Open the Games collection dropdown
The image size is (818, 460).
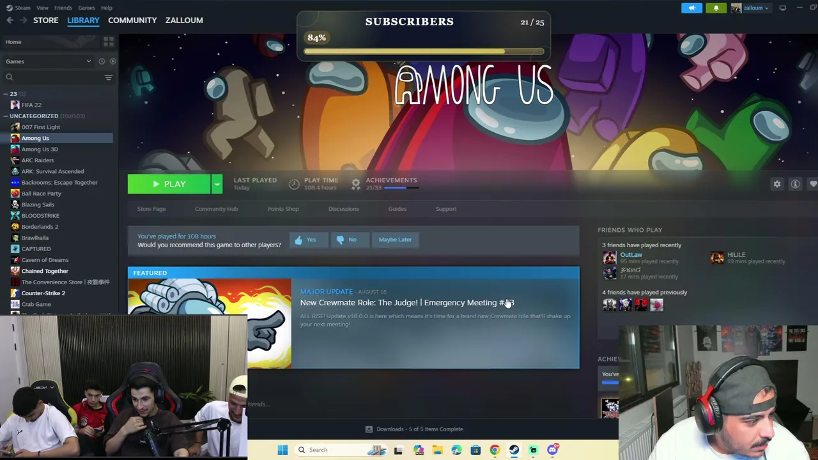[x=48, y=61]
